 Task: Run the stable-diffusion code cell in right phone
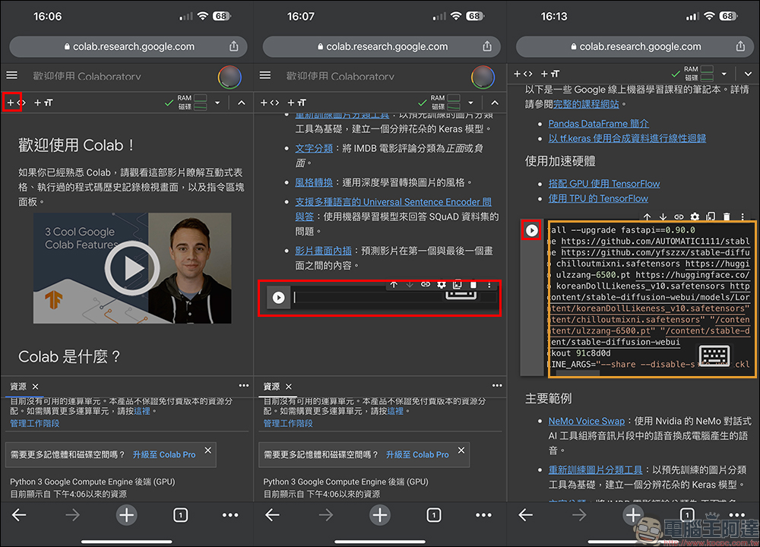532,231
